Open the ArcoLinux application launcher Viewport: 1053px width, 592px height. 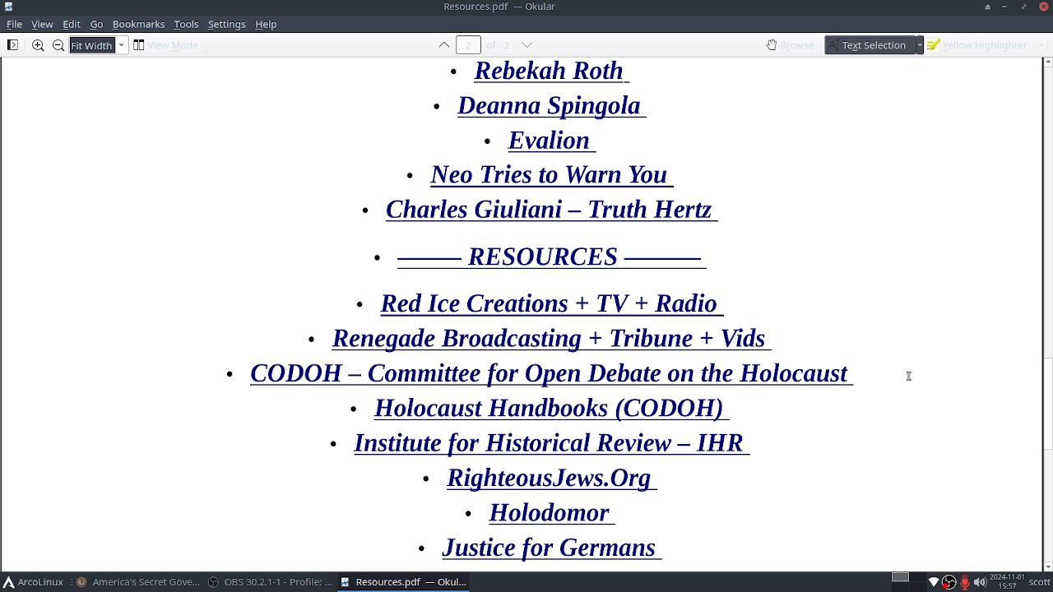point(33,582)
